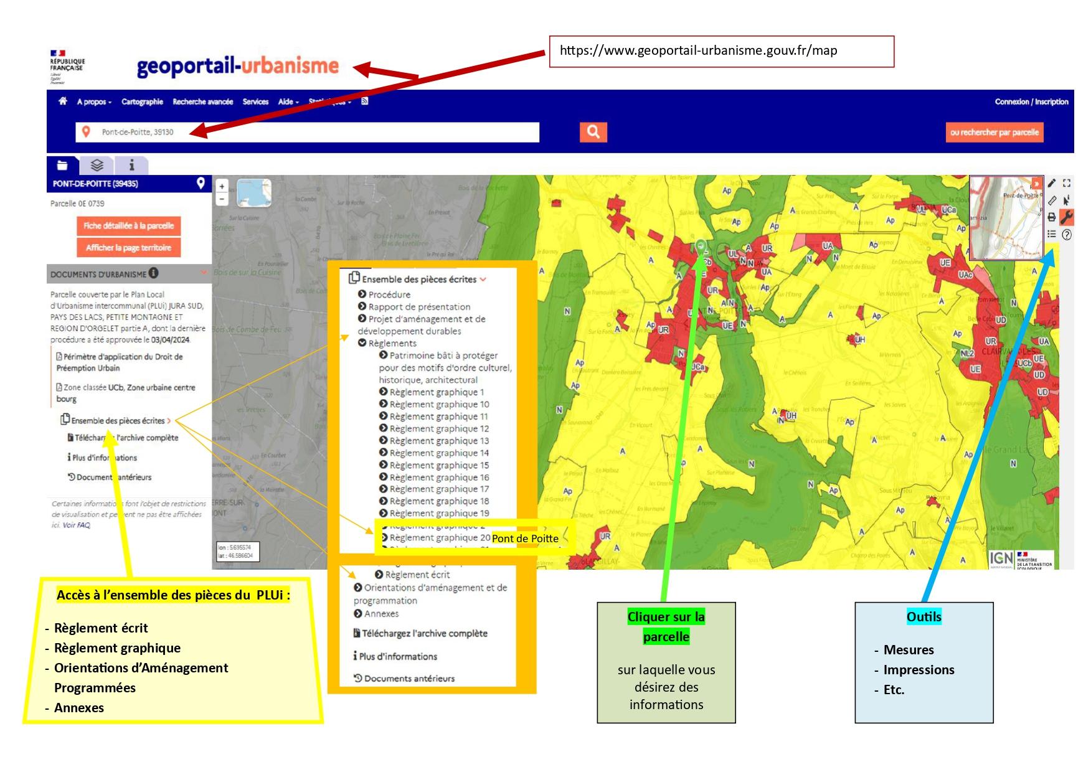The height and width of the screenshot is (772, 1091).
Task: Click the IGN logo on the map
Action: (x=1001, y=559)
